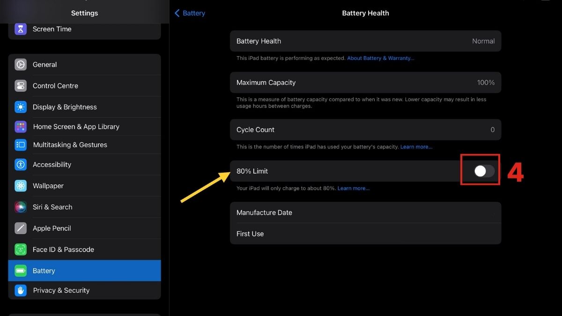
Task: Open Home Screen & App Library icon
Action: pyautogui.click(x=21, y=126)
